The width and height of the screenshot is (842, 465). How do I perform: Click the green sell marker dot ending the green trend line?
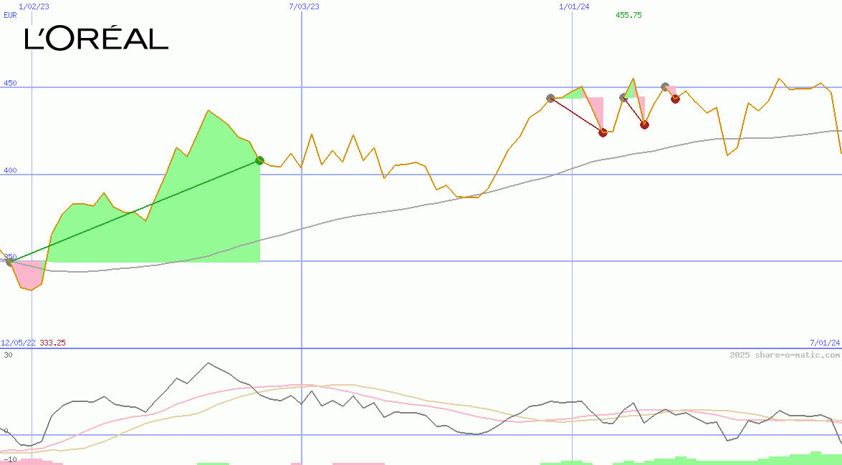click(x=260, y=161)
